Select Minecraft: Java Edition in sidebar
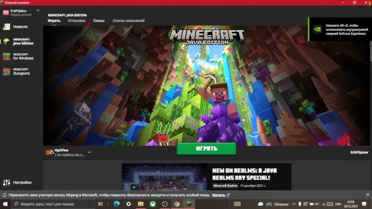Viewport: 372px width, 209px height. tap(20, 42)
